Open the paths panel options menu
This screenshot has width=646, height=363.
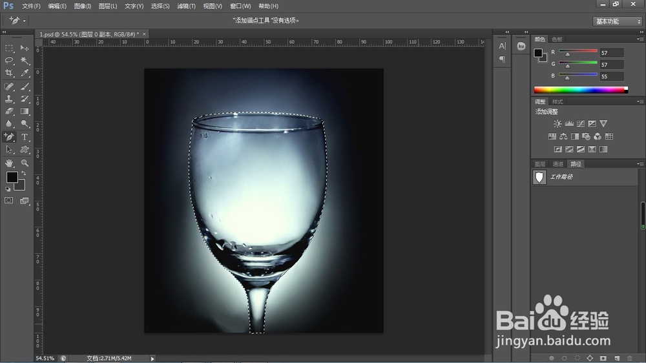(640, 163)
